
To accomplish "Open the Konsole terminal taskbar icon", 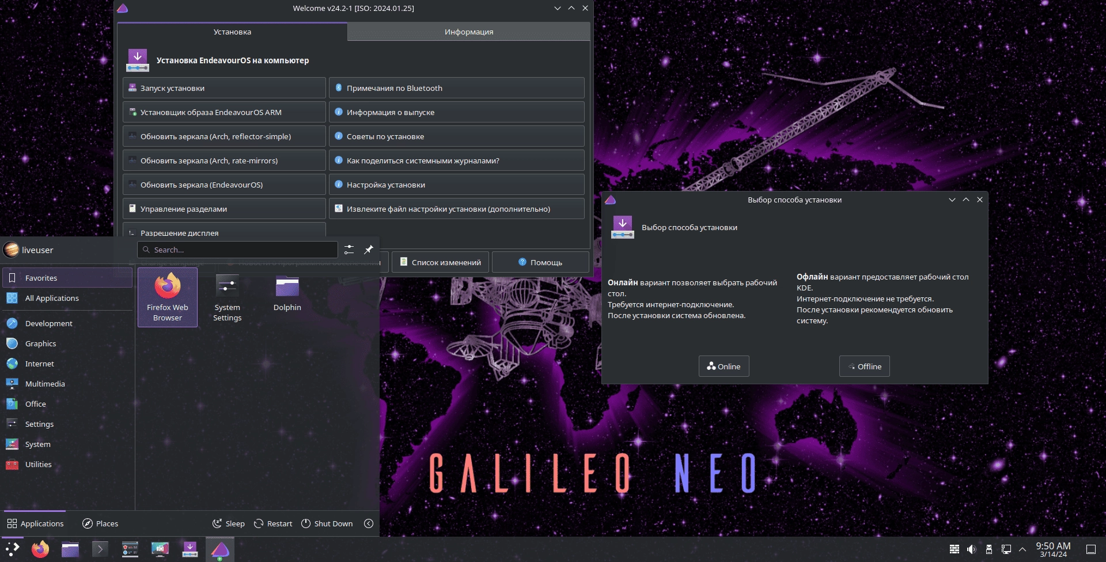I will tap(100, 549).
